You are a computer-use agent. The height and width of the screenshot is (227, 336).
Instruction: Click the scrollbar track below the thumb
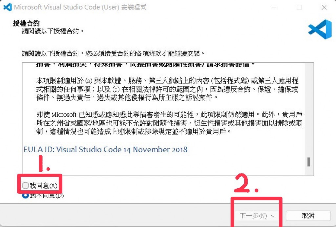[x=309, y=171]
